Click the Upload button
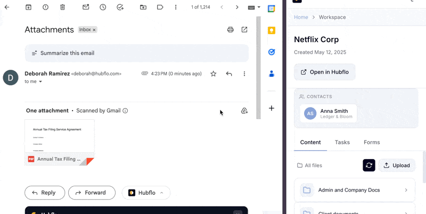This screenshot has height=214, width=426. tap(397, 166)
